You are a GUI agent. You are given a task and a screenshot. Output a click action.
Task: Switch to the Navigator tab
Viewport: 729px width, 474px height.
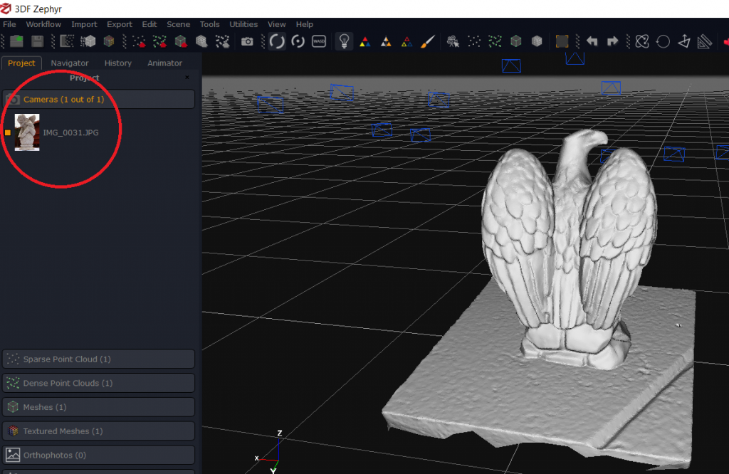click(x=69, y=63)
